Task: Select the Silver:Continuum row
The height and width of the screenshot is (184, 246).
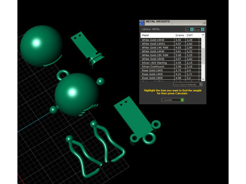Action: [171, 66]
